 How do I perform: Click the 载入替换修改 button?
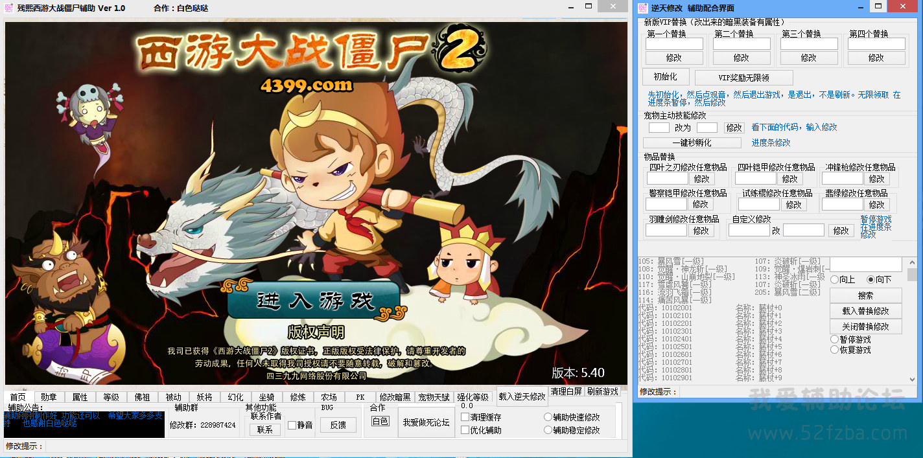[x=865, y=311]
